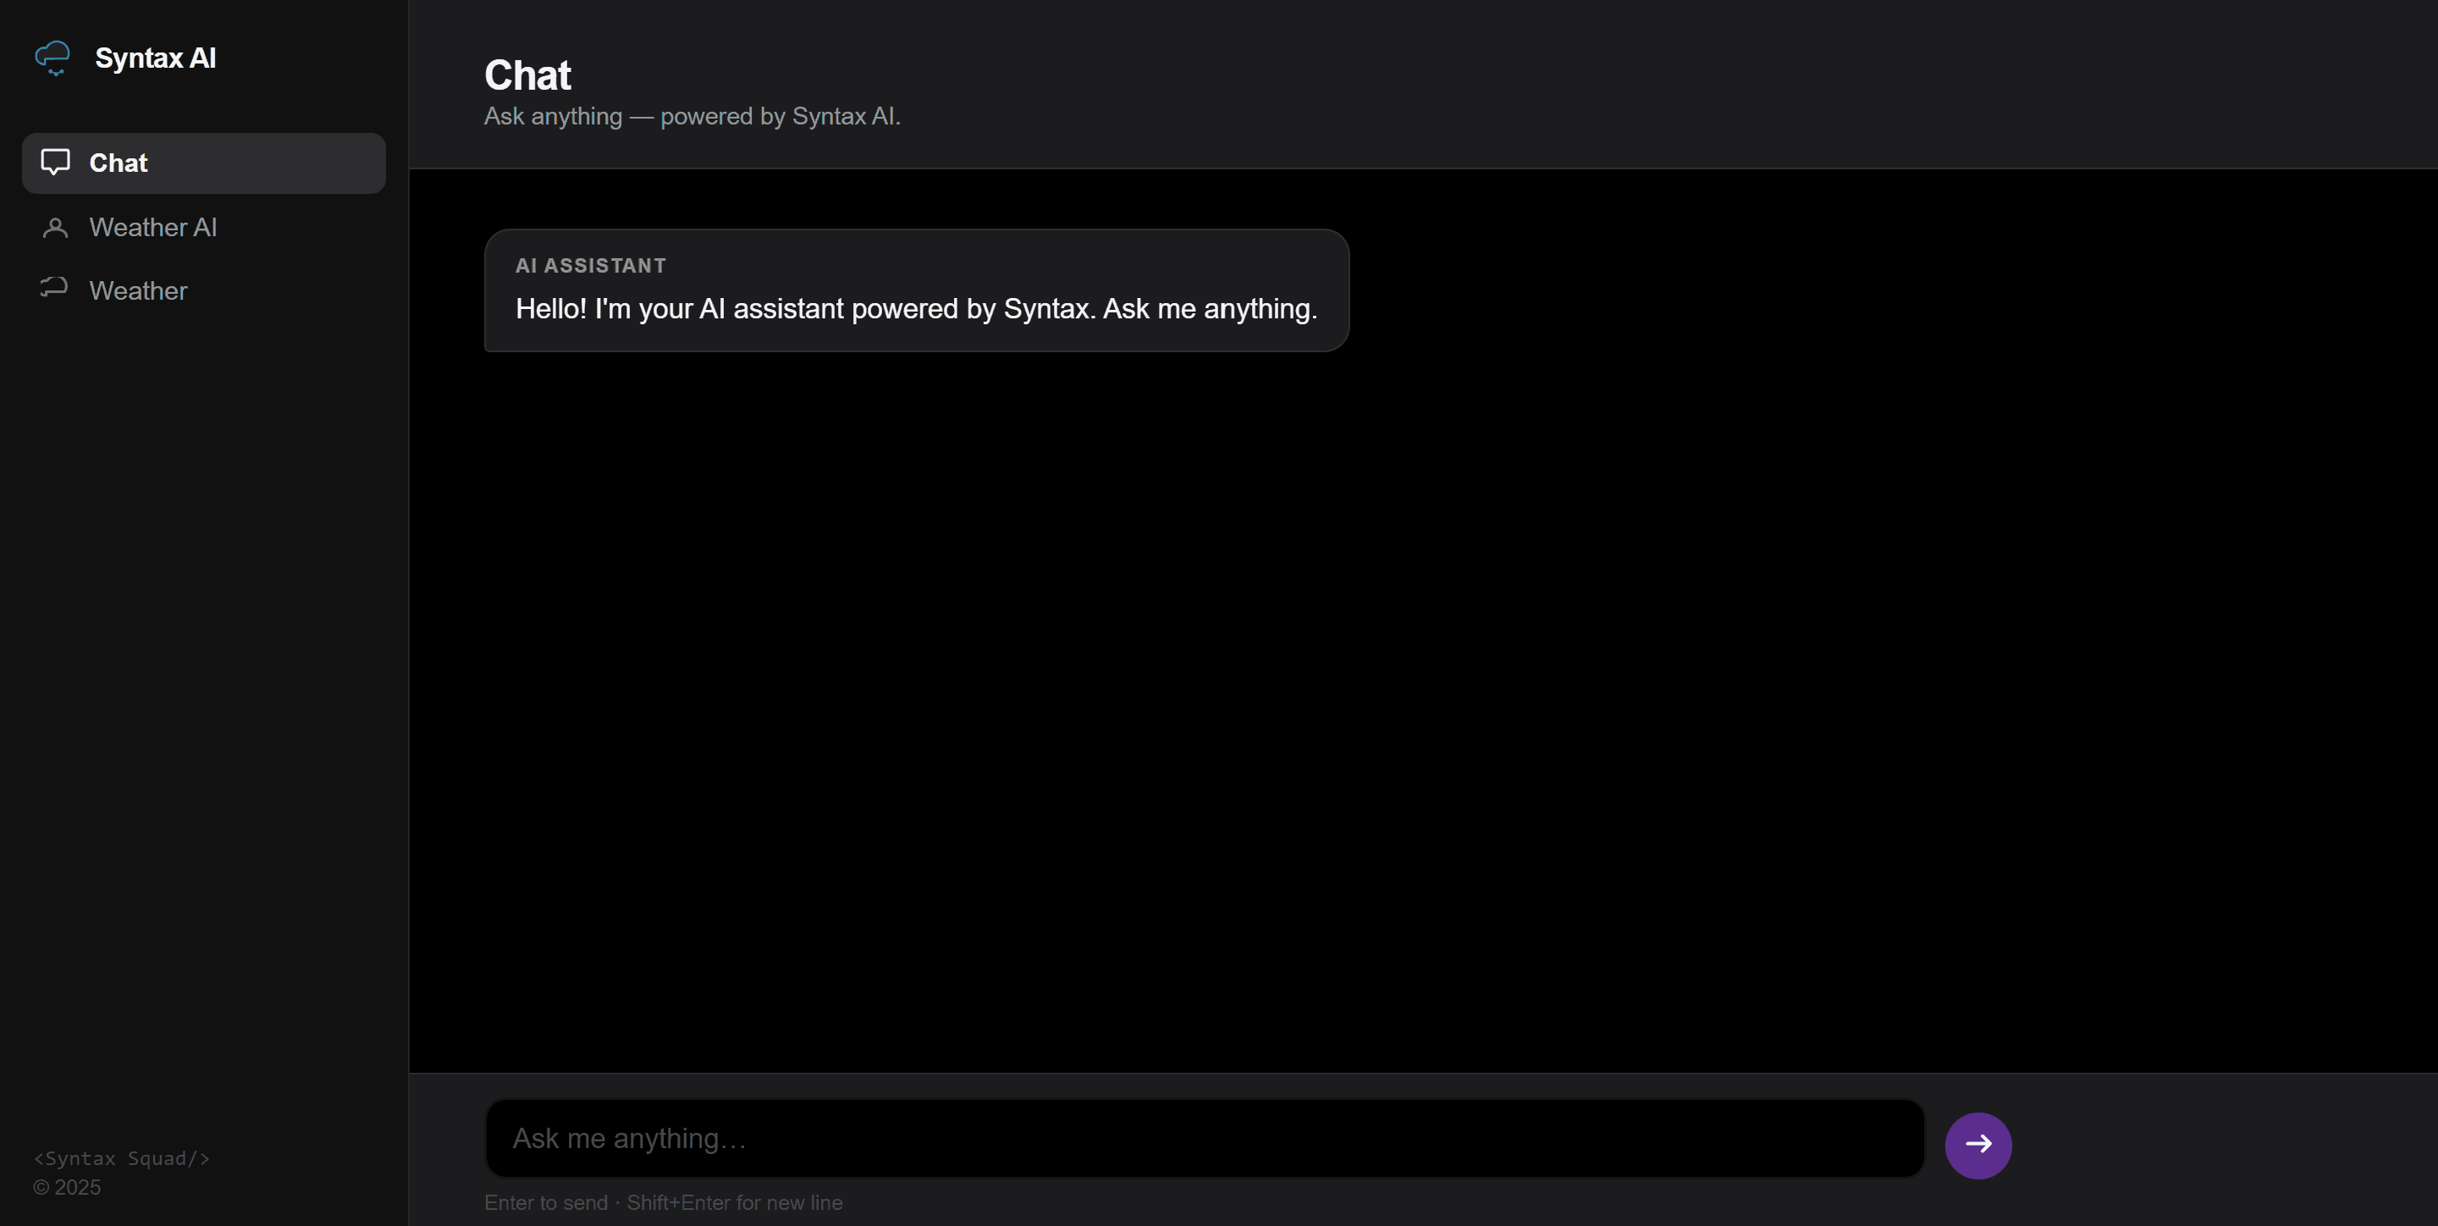Viewport: 2438px width, 1226px height.
Task: Send message with the purple arrow button
Action: coord(1978,1145)
